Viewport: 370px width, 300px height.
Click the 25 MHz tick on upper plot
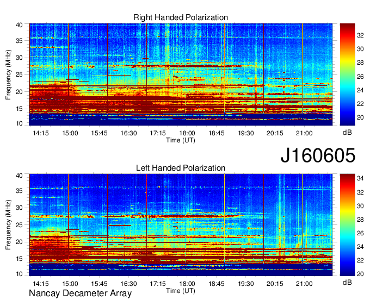point(19,74)
